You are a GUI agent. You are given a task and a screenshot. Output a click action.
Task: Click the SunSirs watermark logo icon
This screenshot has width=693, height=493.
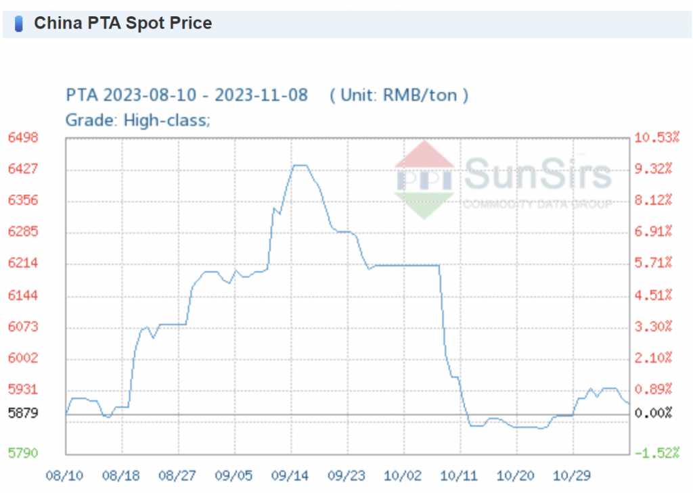424,180
